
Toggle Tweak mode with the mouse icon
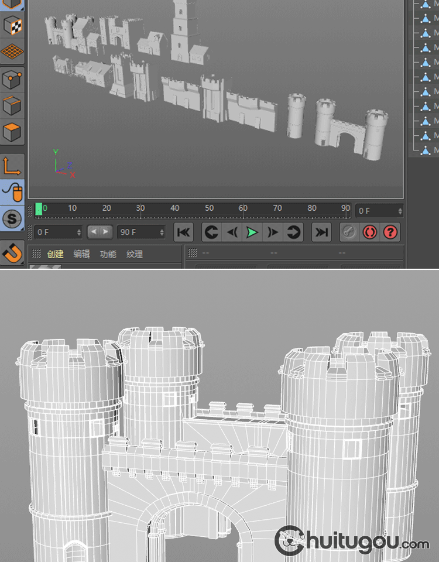click(12, 193)
